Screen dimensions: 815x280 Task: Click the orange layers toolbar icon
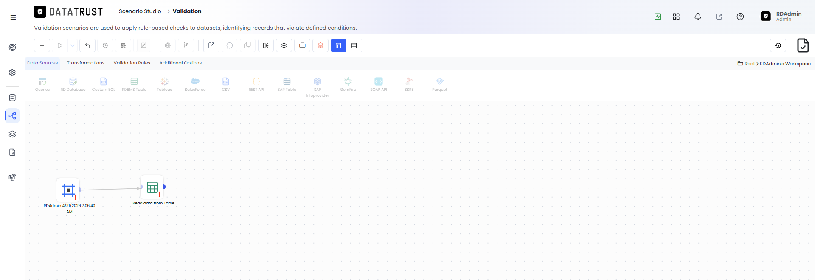point(320,45)
